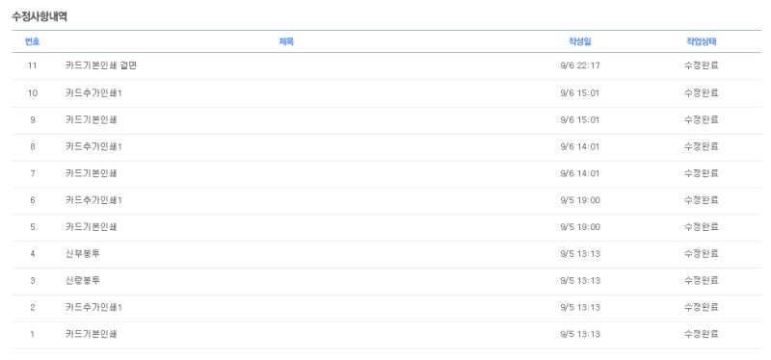Click the '제목' column header
771x360 pixels.
pos(286,41)
